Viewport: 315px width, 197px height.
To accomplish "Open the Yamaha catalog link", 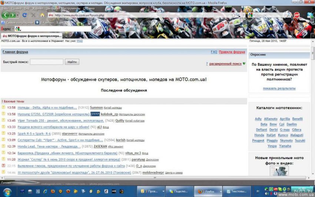I will (285, 146).
